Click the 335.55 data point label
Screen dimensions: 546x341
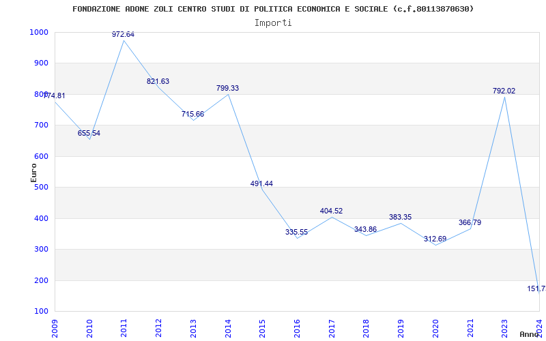click(x=297, y=232)
